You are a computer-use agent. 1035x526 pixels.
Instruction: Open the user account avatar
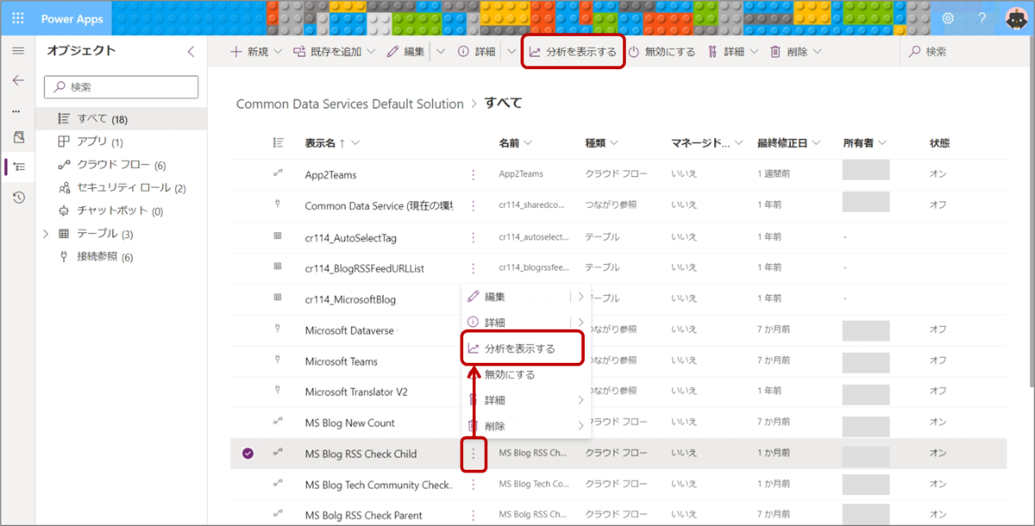1016,18
